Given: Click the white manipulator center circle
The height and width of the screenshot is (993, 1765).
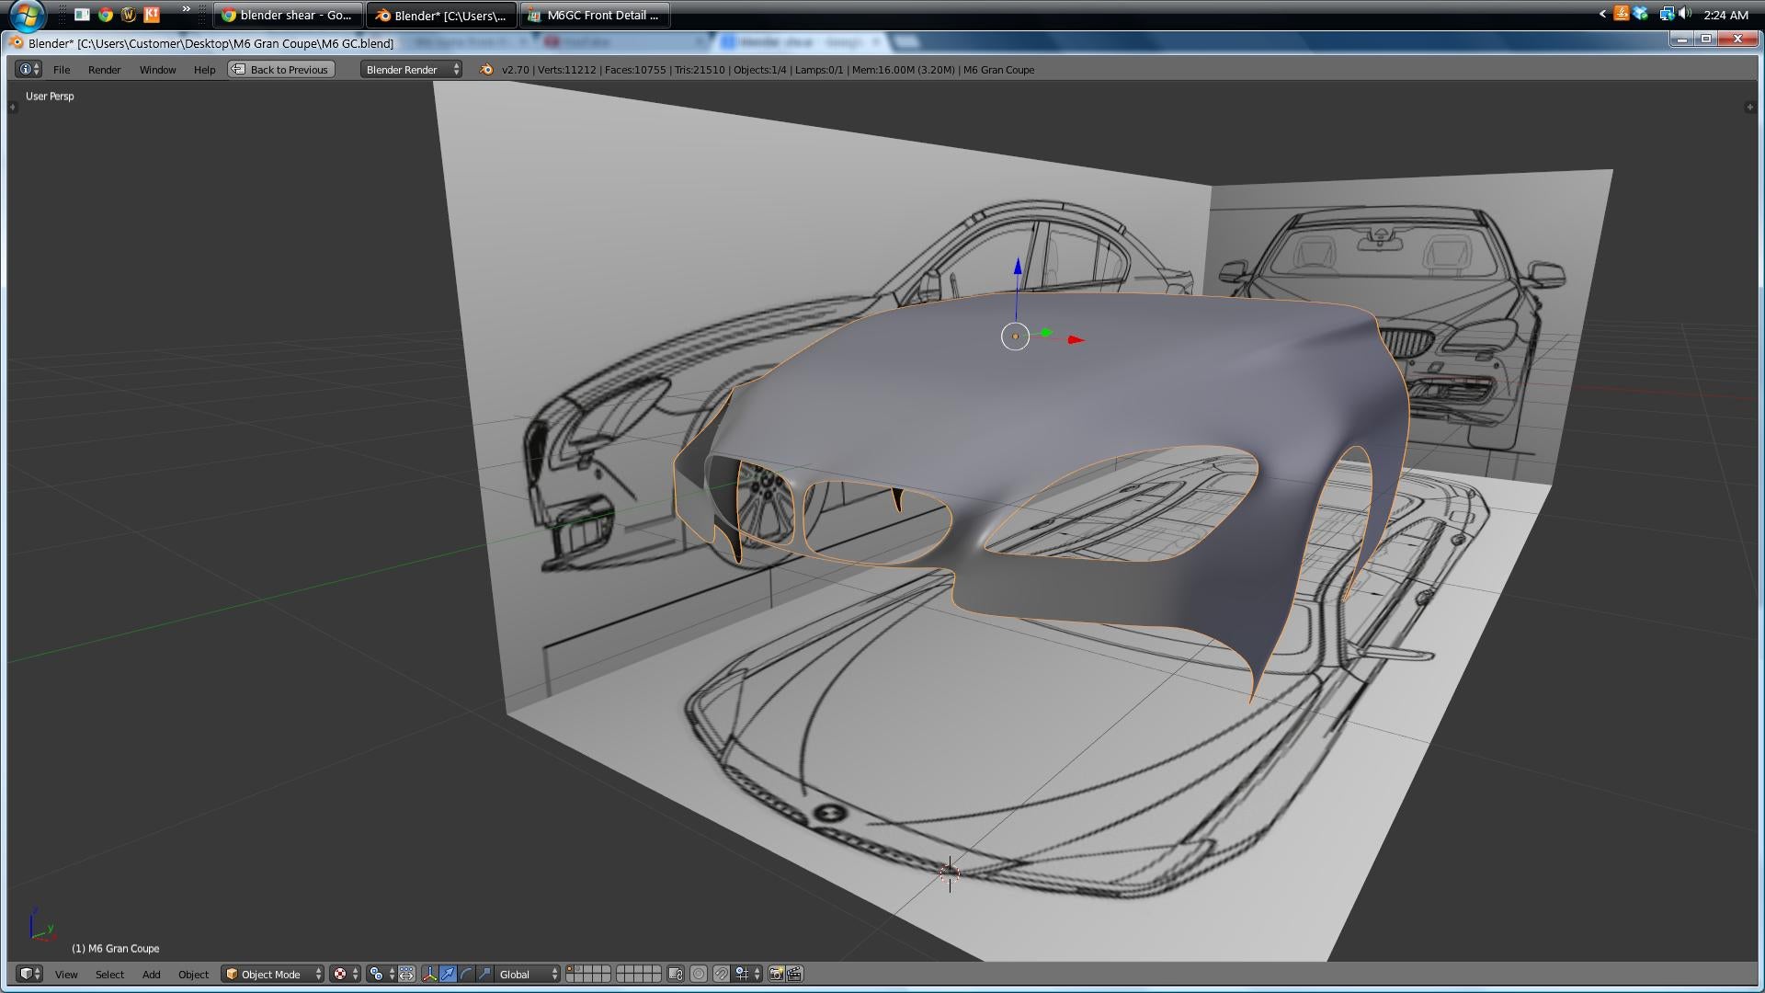Looking at the screenshot, I should [1015, 337].
